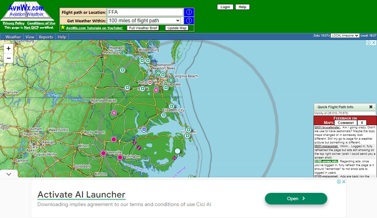Click the yellow star beside the Tutorials link
This screenshot has width=377, height=218.
(x=63, y=28)
